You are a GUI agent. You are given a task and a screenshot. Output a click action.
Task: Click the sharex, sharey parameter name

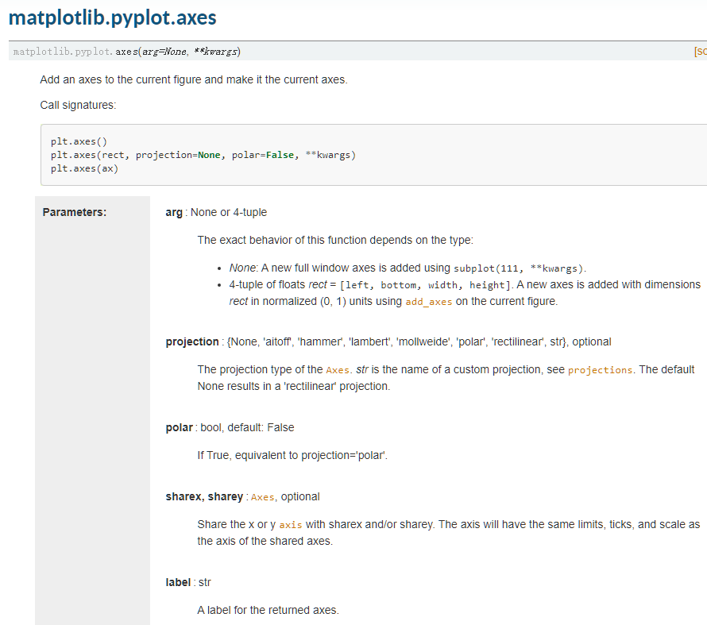point(204,496)
